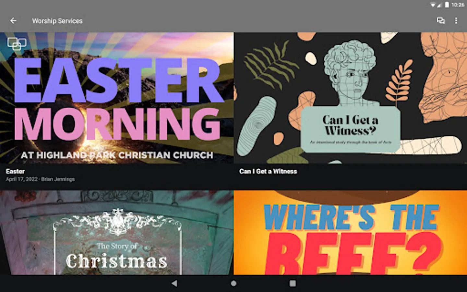Open the three-dot overflow menu
Screen dimensions: 467x292
pos(456,21)
